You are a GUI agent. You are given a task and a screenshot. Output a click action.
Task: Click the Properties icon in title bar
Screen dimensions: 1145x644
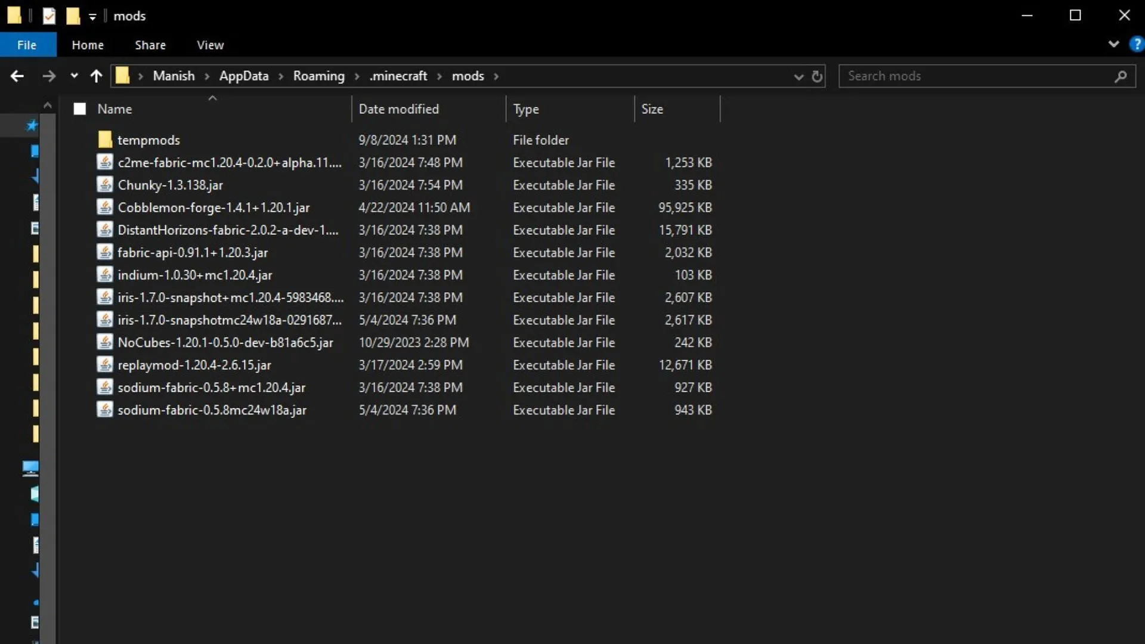(49, 16)
